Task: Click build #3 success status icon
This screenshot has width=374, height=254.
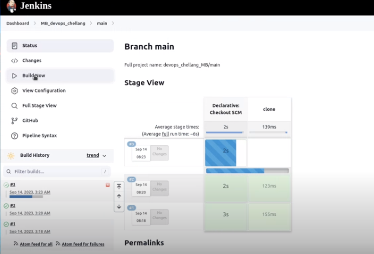Action: 6,185
